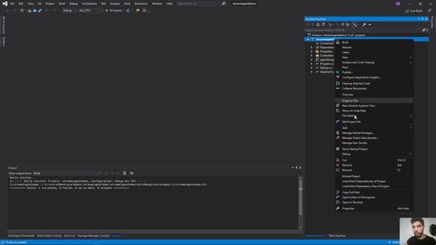Open the Extensions menu
The width and height of the screenshot is (436, 245).
(x=141, y=3)
